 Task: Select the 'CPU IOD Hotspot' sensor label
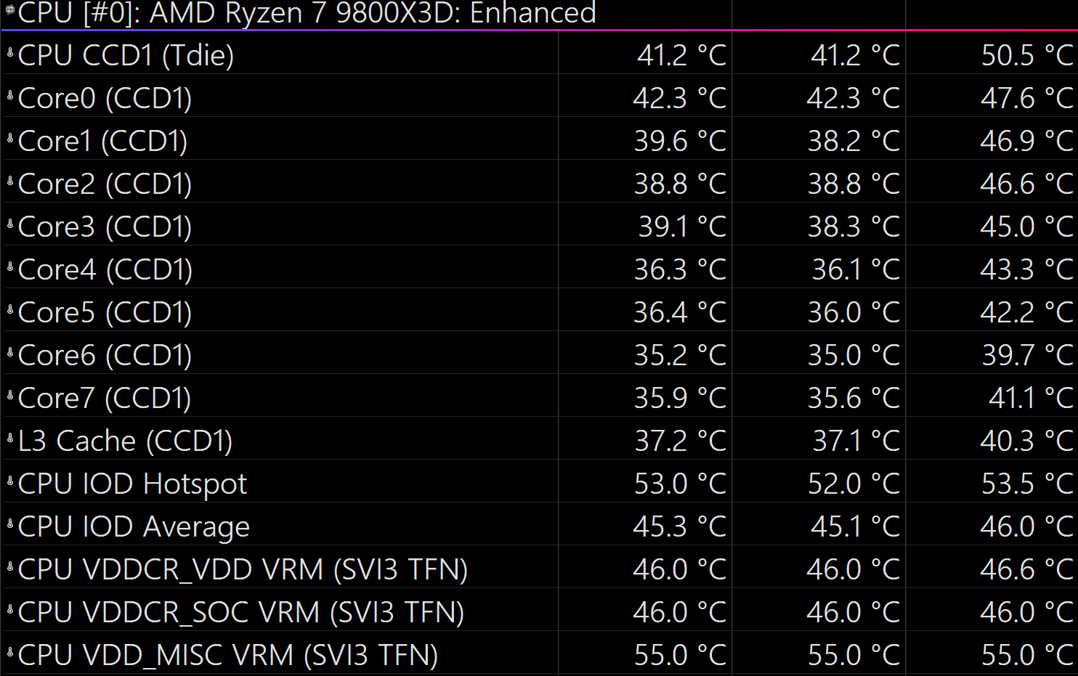pyautogui.click(x=132, y=484)
